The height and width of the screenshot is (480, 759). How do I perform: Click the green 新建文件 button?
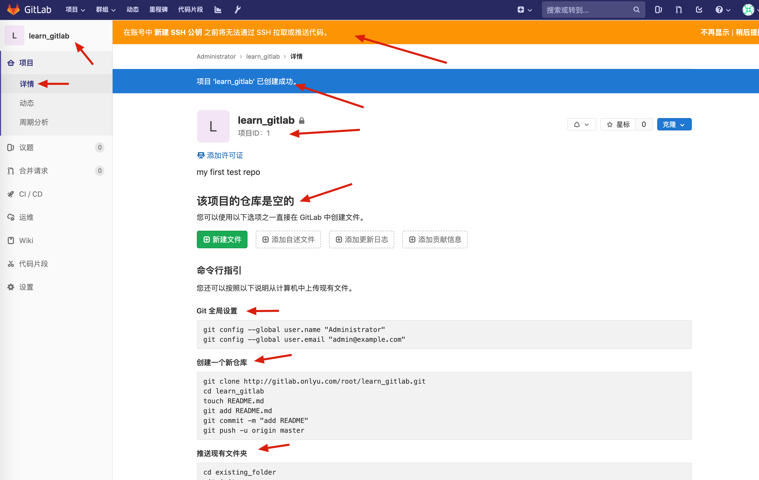[x=222, y=239]
